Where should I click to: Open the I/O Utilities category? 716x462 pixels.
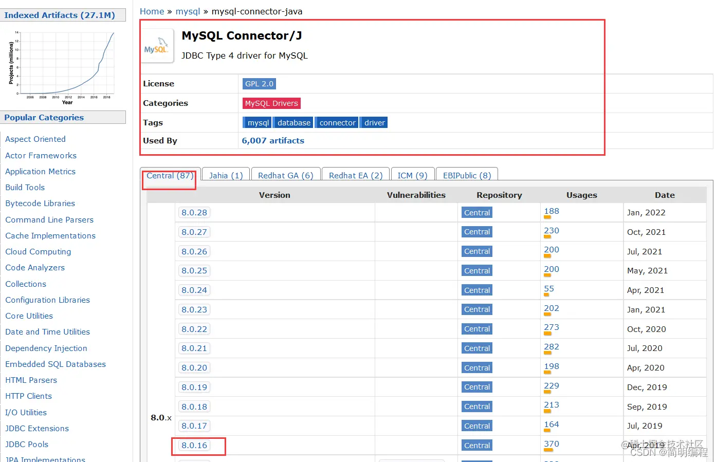tap(26, 413)
